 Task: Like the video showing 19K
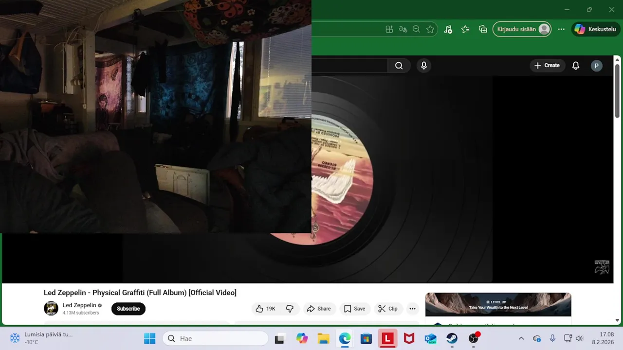(x=265, y=309)
